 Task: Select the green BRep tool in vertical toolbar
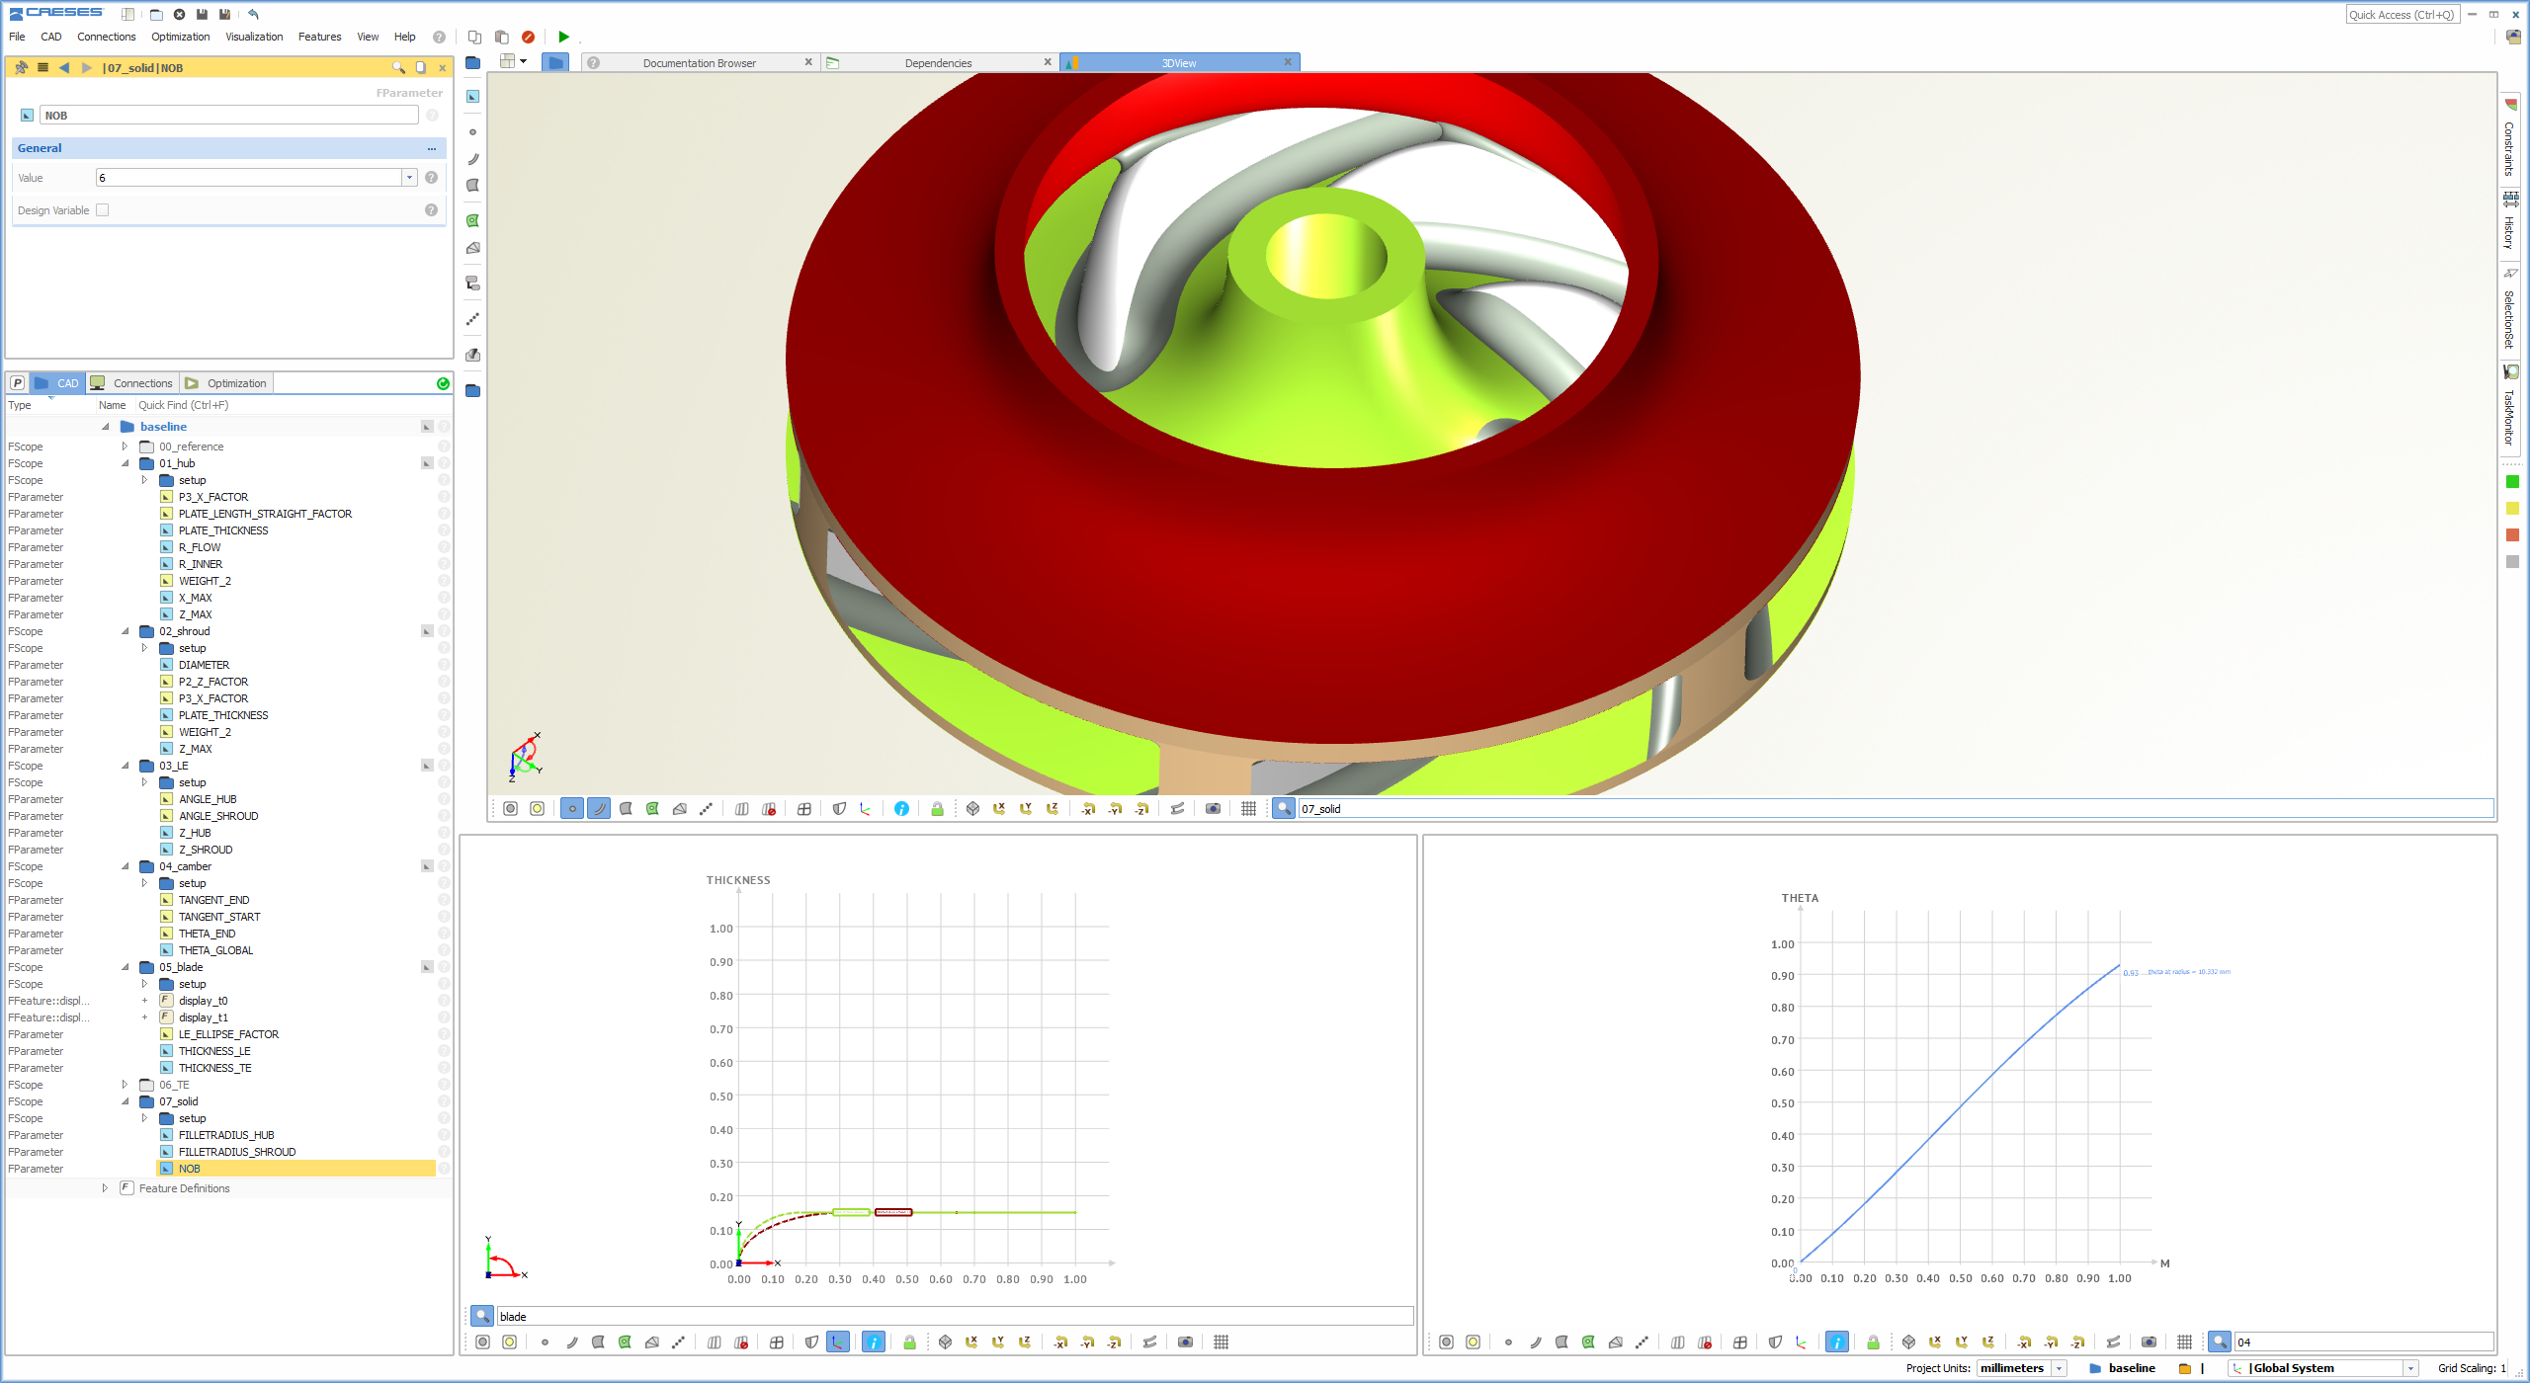pyautogui.click(x=472, y=220)
